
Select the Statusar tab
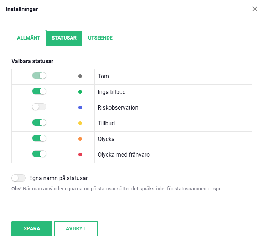click(x=64, y=38)
